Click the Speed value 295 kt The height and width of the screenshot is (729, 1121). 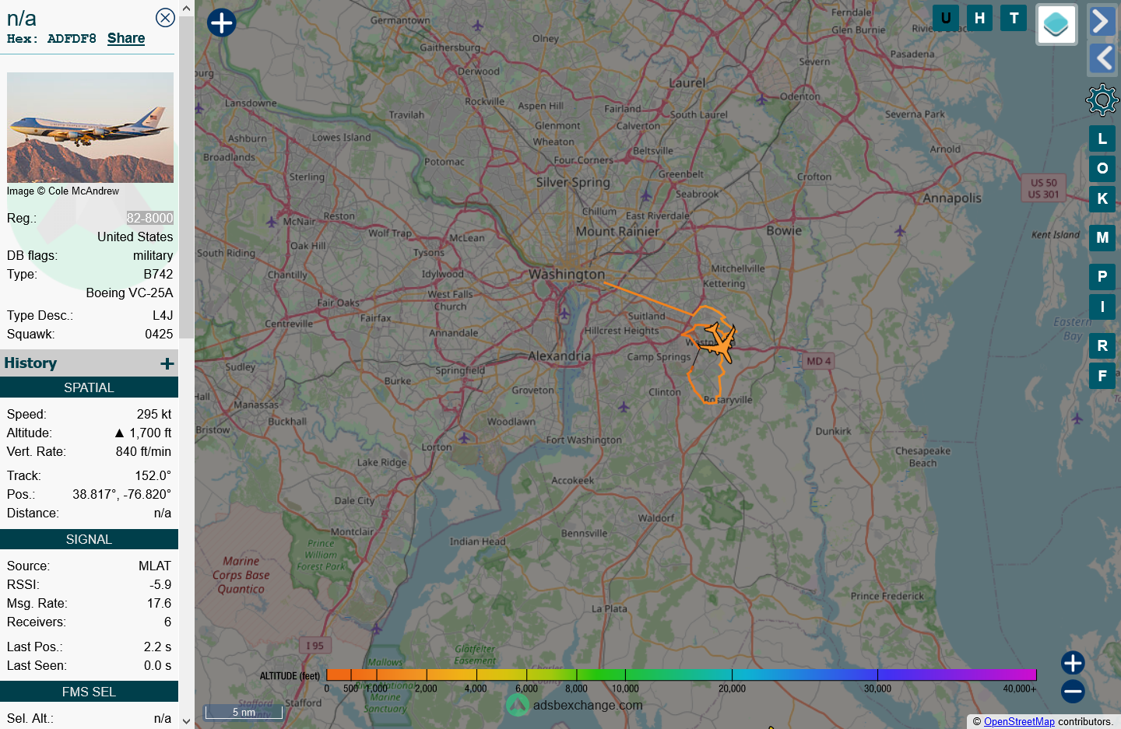[154, 414]
